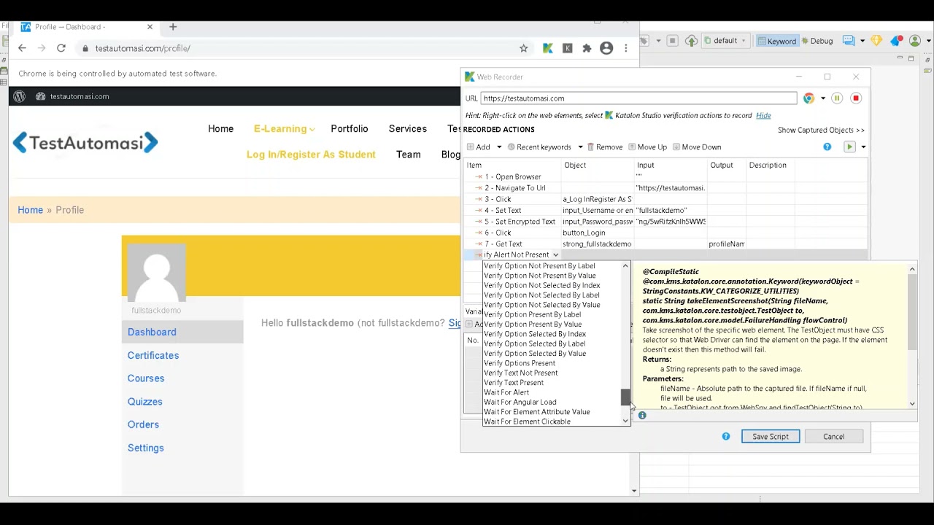Click the stop square icon in Katalon toolbar
Image resolution: width=934 pixels, height=525 pixels.
click(673, 41)
